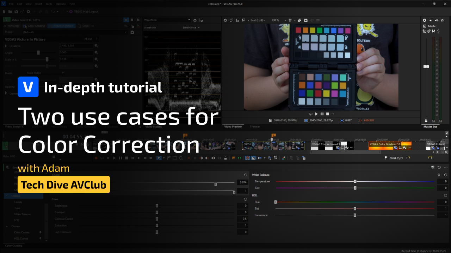Open the Tools menu

(x=49, y=4)
